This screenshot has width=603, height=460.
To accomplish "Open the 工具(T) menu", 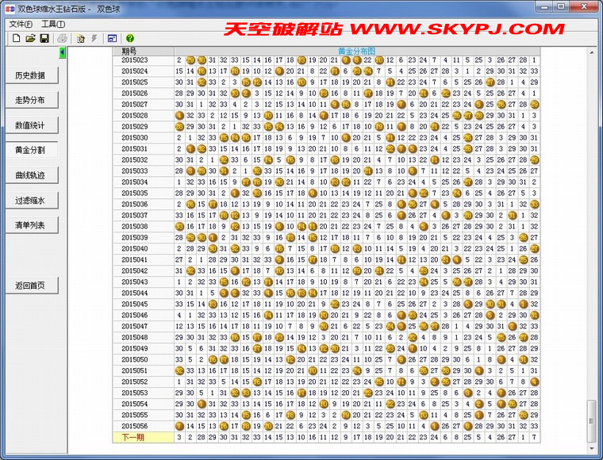I will pos(53,24).
